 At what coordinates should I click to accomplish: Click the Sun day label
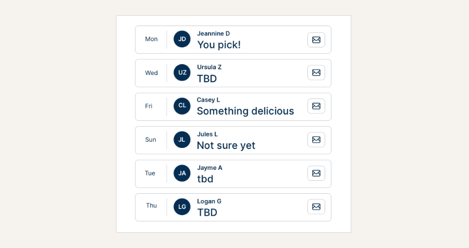pos(151,140)
